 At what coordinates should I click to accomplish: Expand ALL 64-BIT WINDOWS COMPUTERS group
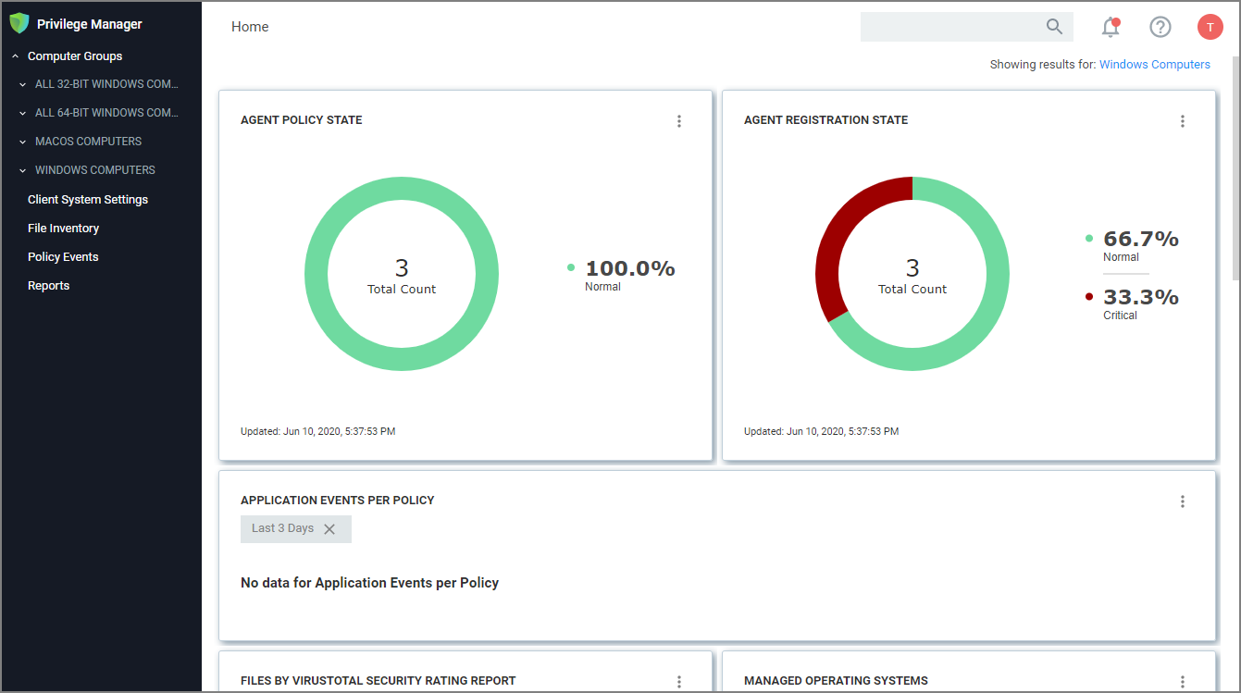[x=22, y=112]
